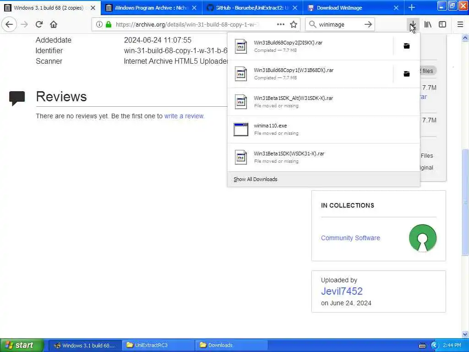Show sidebars toolbar icon
The image size is (469, 352).
coord(442,24)
